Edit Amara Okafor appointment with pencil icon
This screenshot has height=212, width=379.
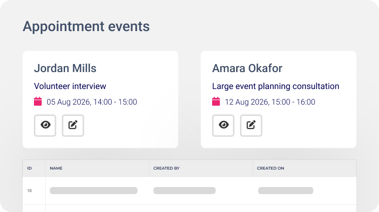[251, 126]
